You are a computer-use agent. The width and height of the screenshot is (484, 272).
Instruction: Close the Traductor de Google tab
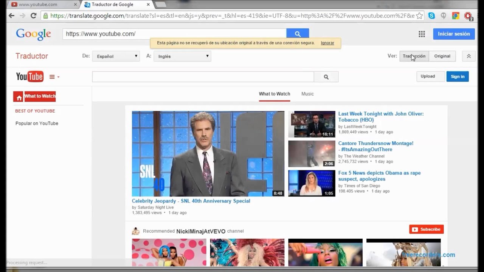coord(148,5)
